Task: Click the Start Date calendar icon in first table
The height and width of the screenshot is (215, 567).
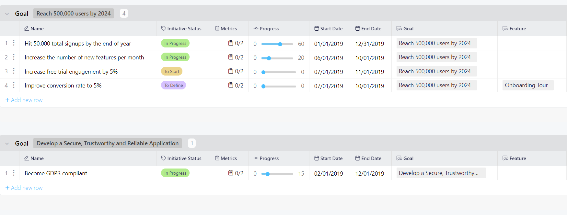Action: (317, 28)
